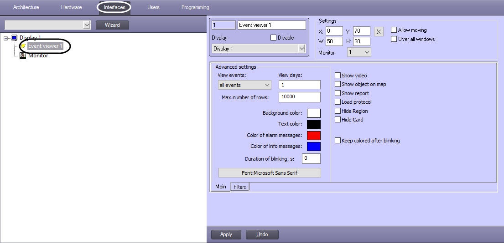The height and width of the screenshot is (243, 504).
Task: Toggle the Allow moving checkbox
Action: pos(394,30)
